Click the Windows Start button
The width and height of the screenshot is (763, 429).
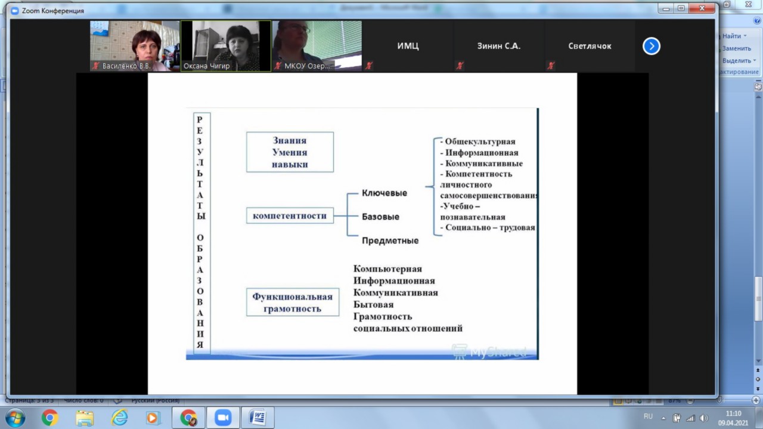point(14,418)
